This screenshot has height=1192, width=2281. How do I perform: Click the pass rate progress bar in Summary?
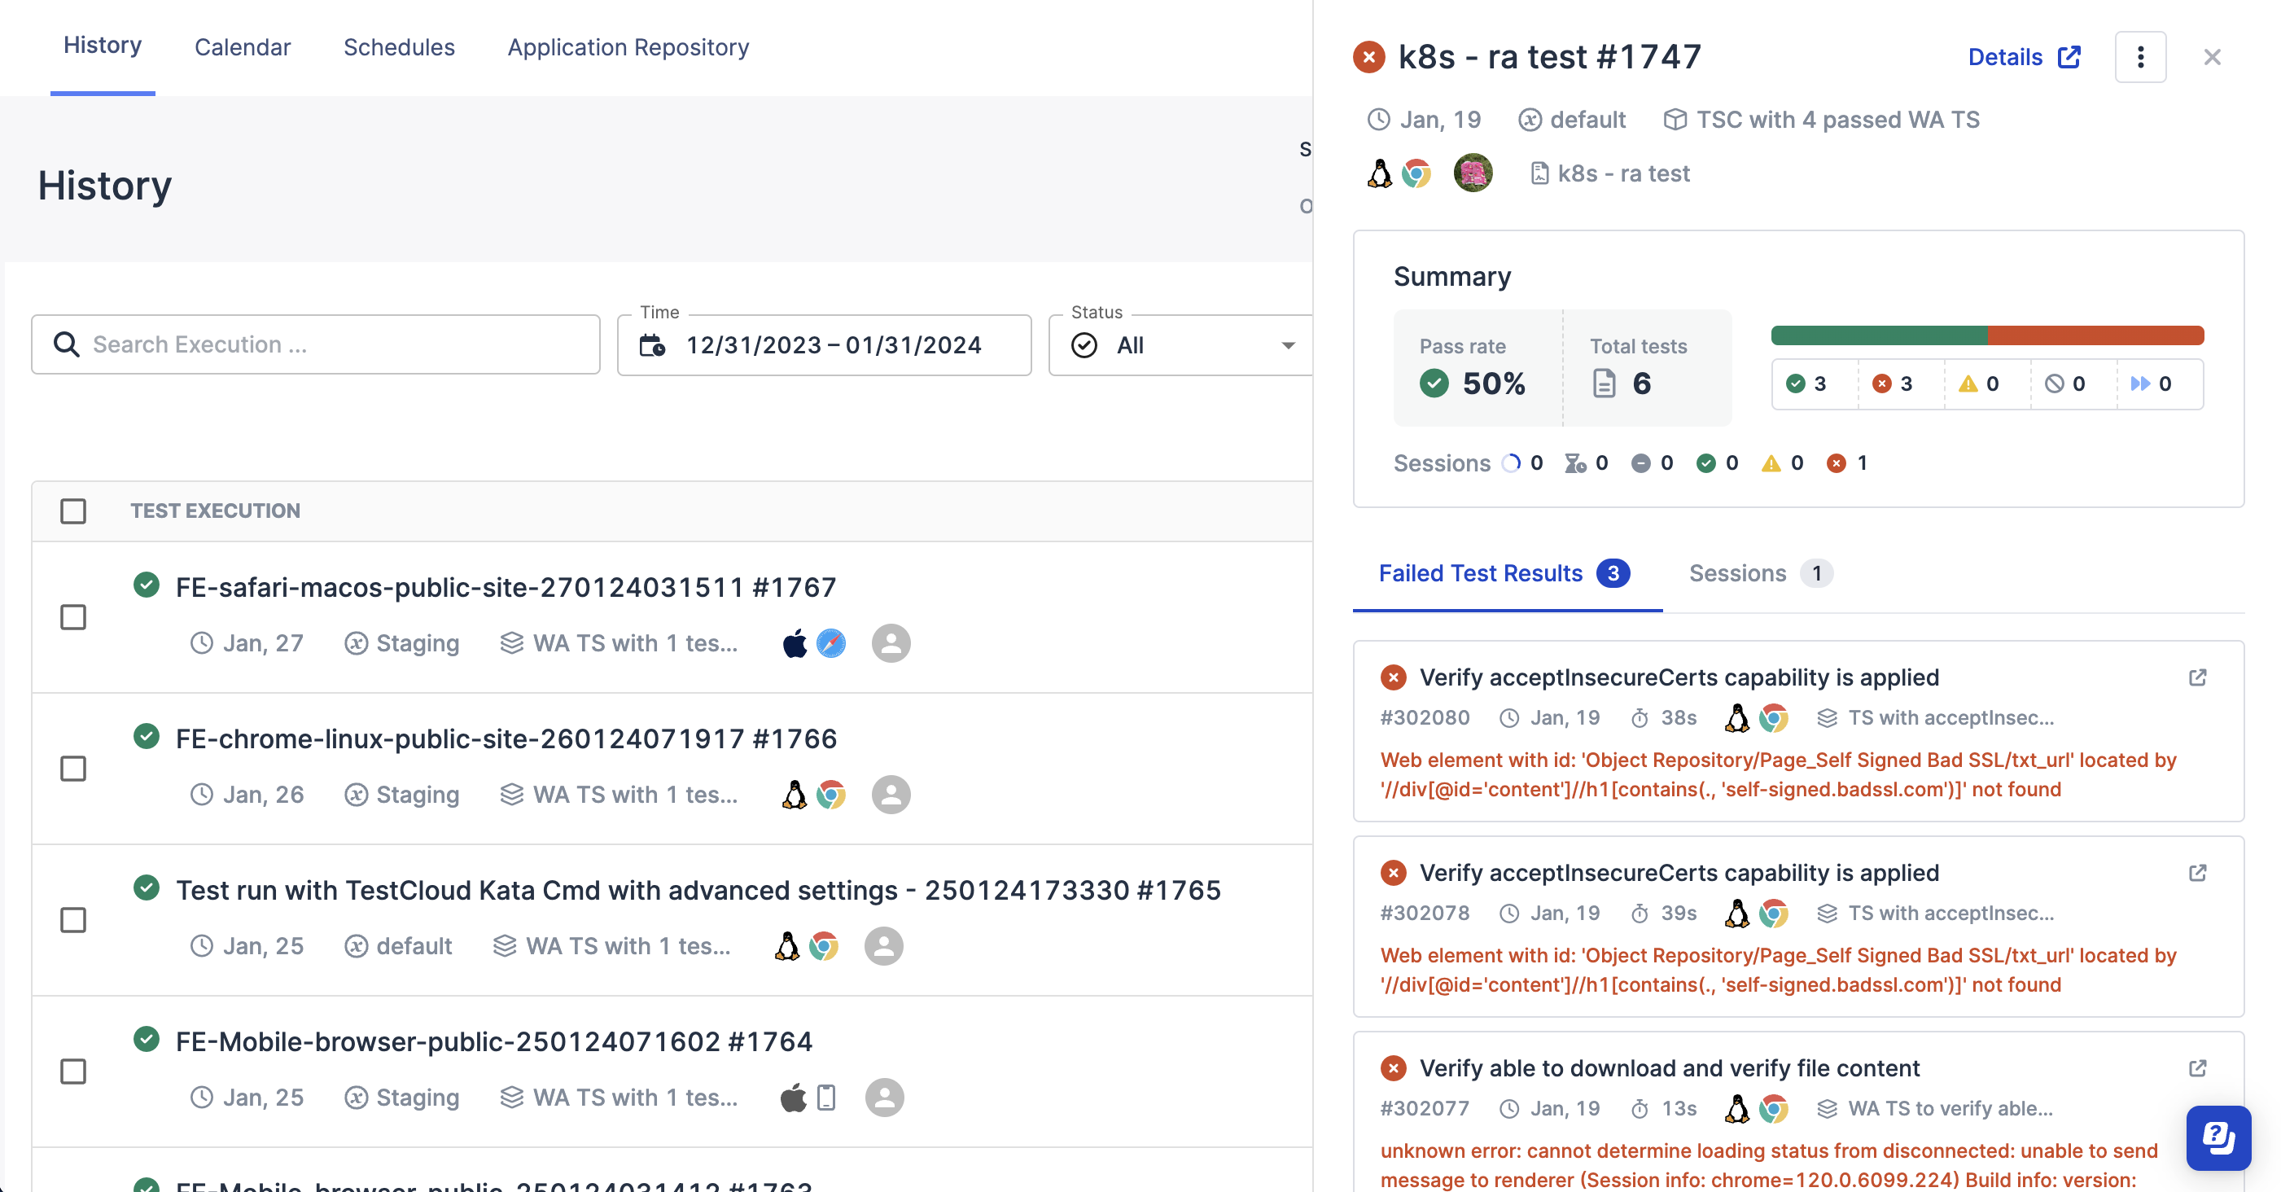click(x=1987, y=335)
